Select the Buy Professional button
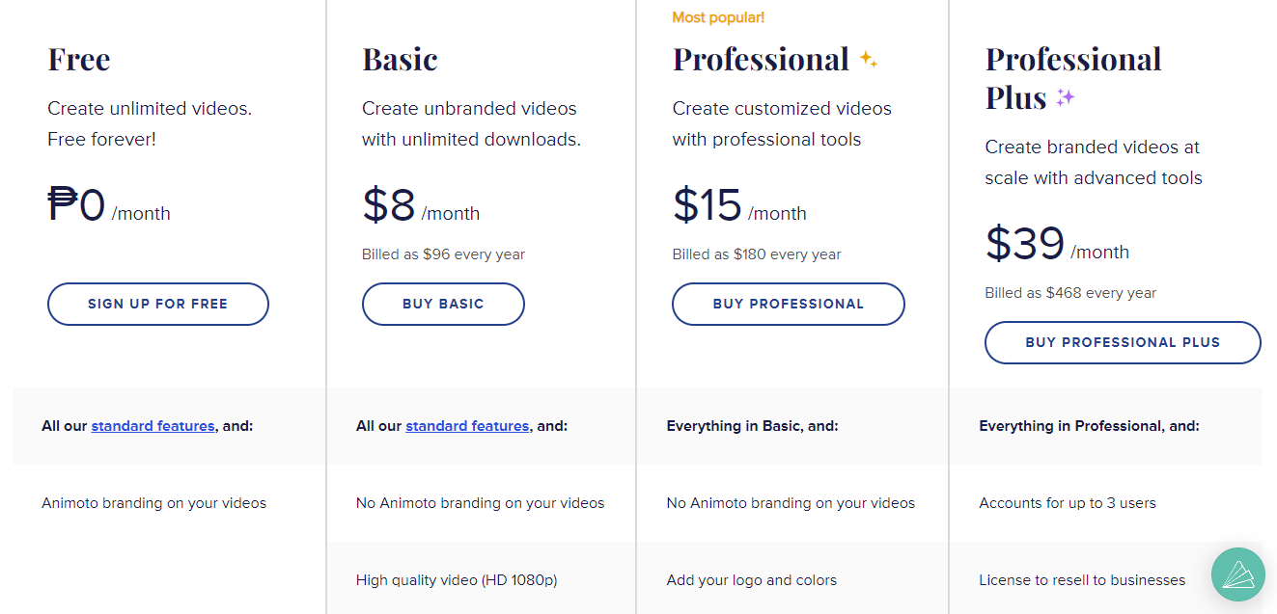 pos(789,304)
